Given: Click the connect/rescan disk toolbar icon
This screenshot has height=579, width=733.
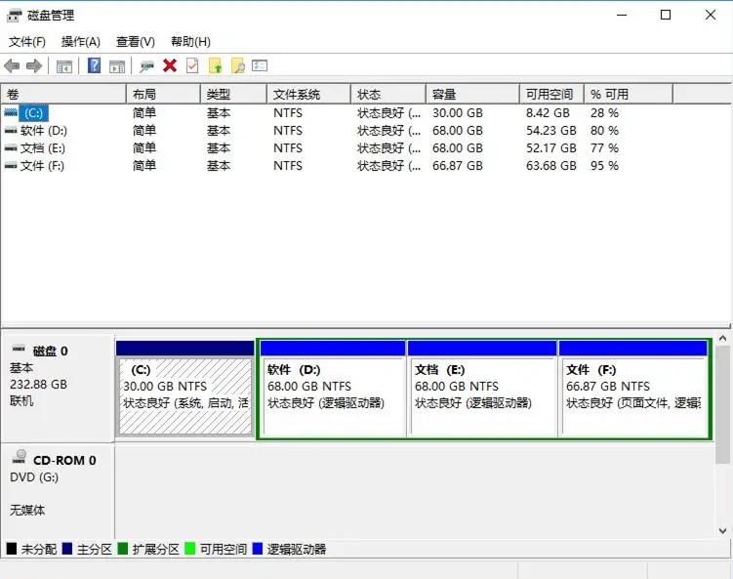Looking at the screenshot, I should [x=146, y=66].
